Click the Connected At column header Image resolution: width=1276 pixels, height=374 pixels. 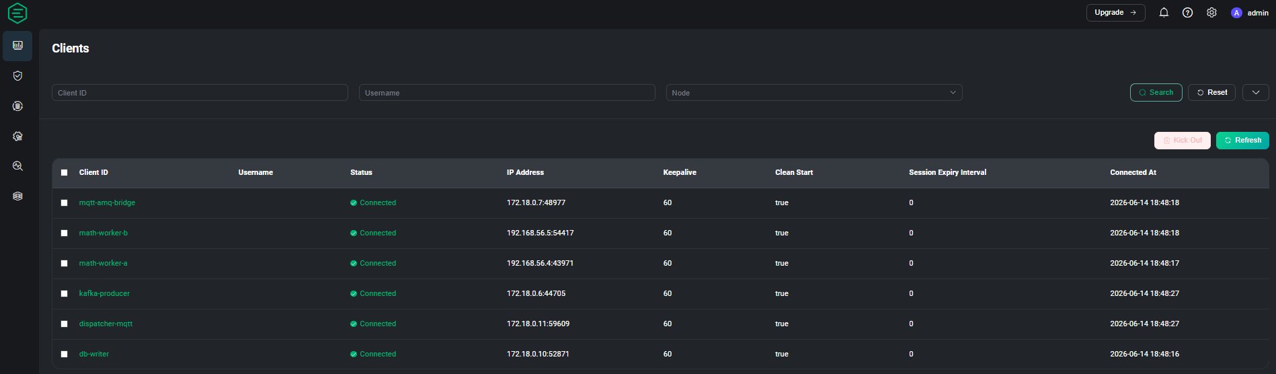click(x=1133, y=173)
